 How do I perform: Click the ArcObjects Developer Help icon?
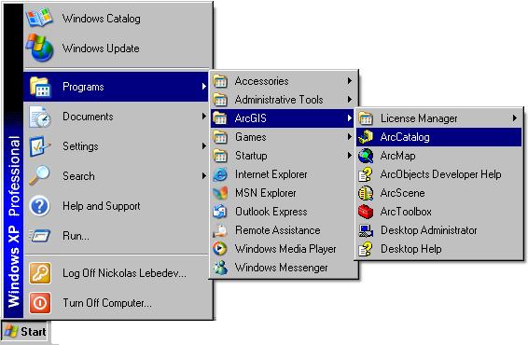[366, 174]
